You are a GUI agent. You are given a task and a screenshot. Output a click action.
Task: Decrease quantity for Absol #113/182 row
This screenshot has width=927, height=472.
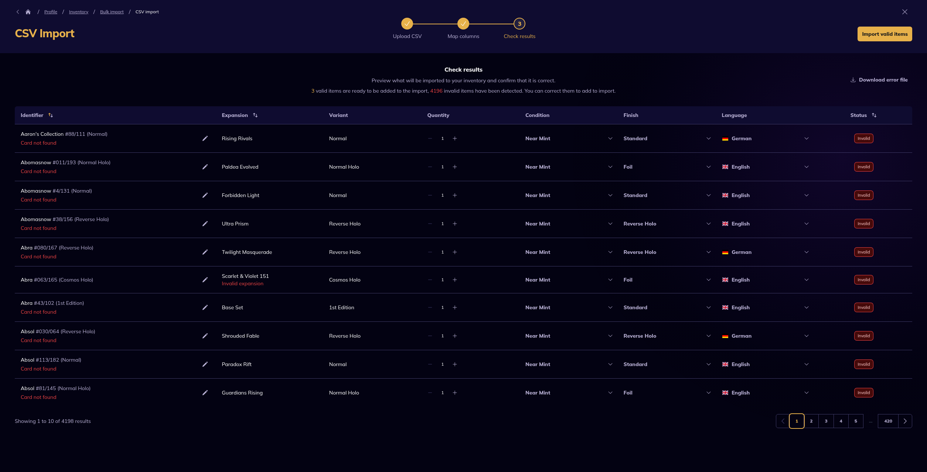pyautogui.click(x=430, y=364)
